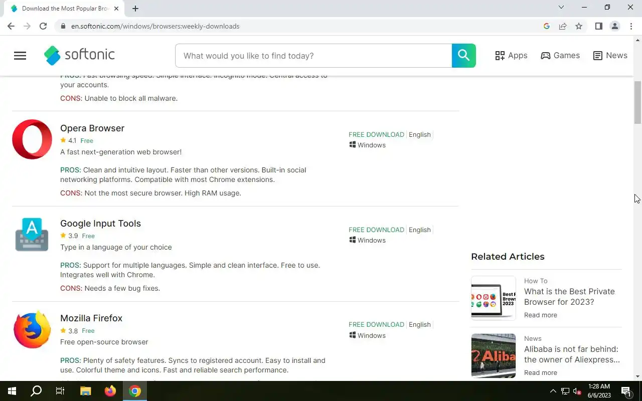Click the site lock security icon
Image resolution: width=642 pixels, height=401 pixels.
point(63,26)
